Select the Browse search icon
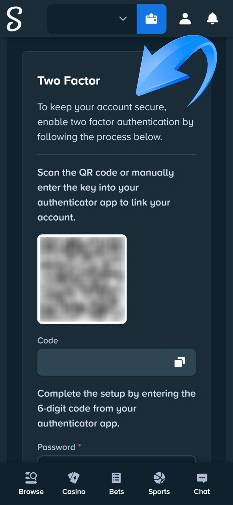233x505 pixels. click(31, 477)
